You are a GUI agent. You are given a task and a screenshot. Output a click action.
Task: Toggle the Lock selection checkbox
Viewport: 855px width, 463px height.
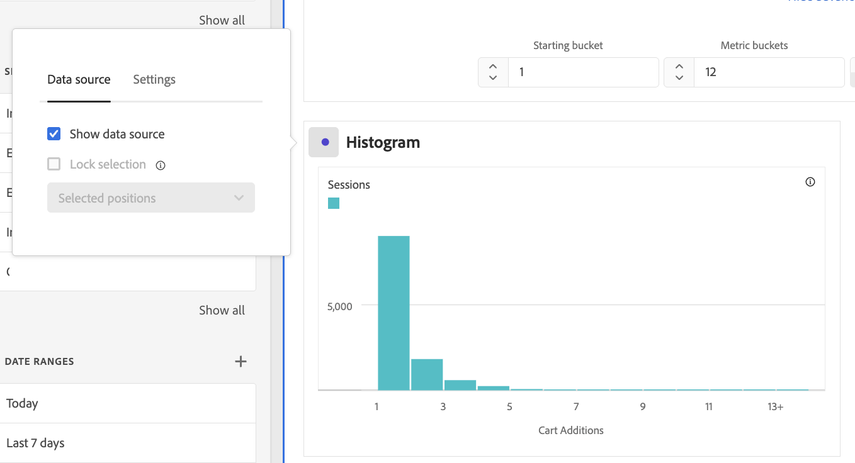54,164
